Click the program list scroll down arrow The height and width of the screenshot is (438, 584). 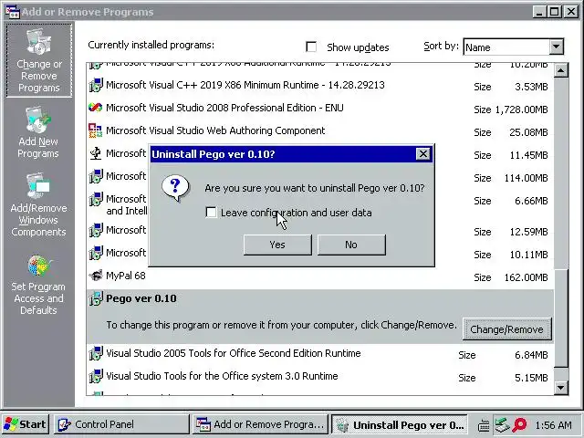tap(561, 388)
